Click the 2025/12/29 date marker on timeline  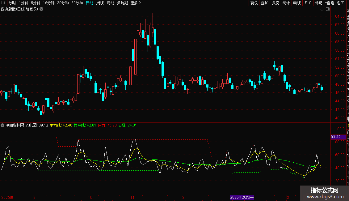(242, 197)
